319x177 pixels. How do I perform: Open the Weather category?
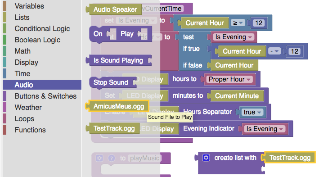point(28,107)
